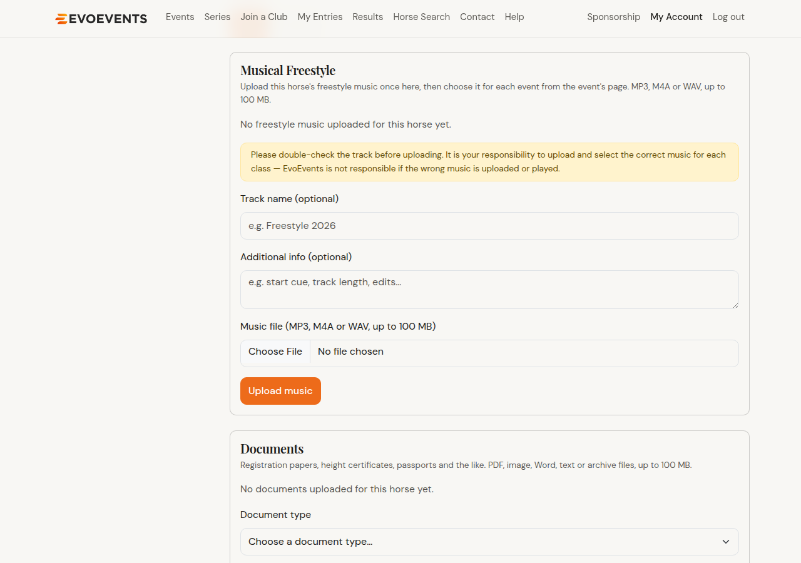
Task: Go to the Contact page
Action: [x=477, y=17]
